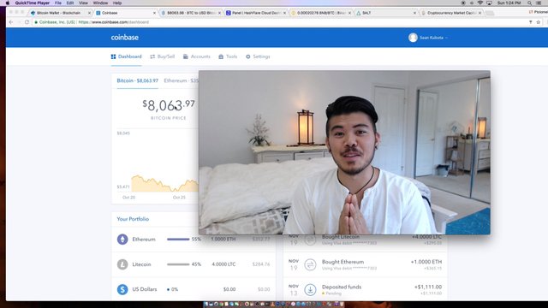Image resolution: width=548 pixels, height=308 pixels.
Task: Click the Buy/Sell arrows icon
Action: click(152, 56)
